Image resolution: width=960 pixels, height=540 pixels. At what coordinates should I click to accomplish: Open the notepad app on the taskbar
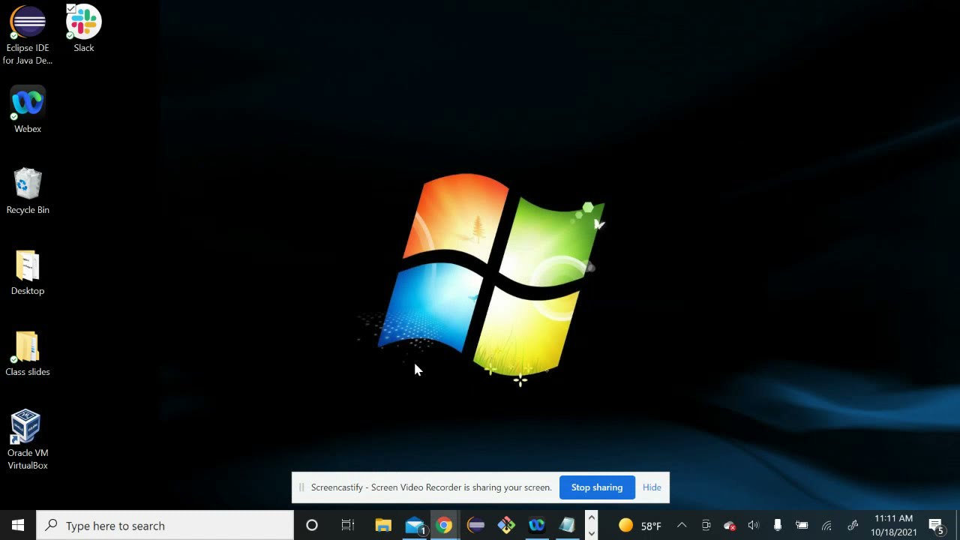coord(568,526)
